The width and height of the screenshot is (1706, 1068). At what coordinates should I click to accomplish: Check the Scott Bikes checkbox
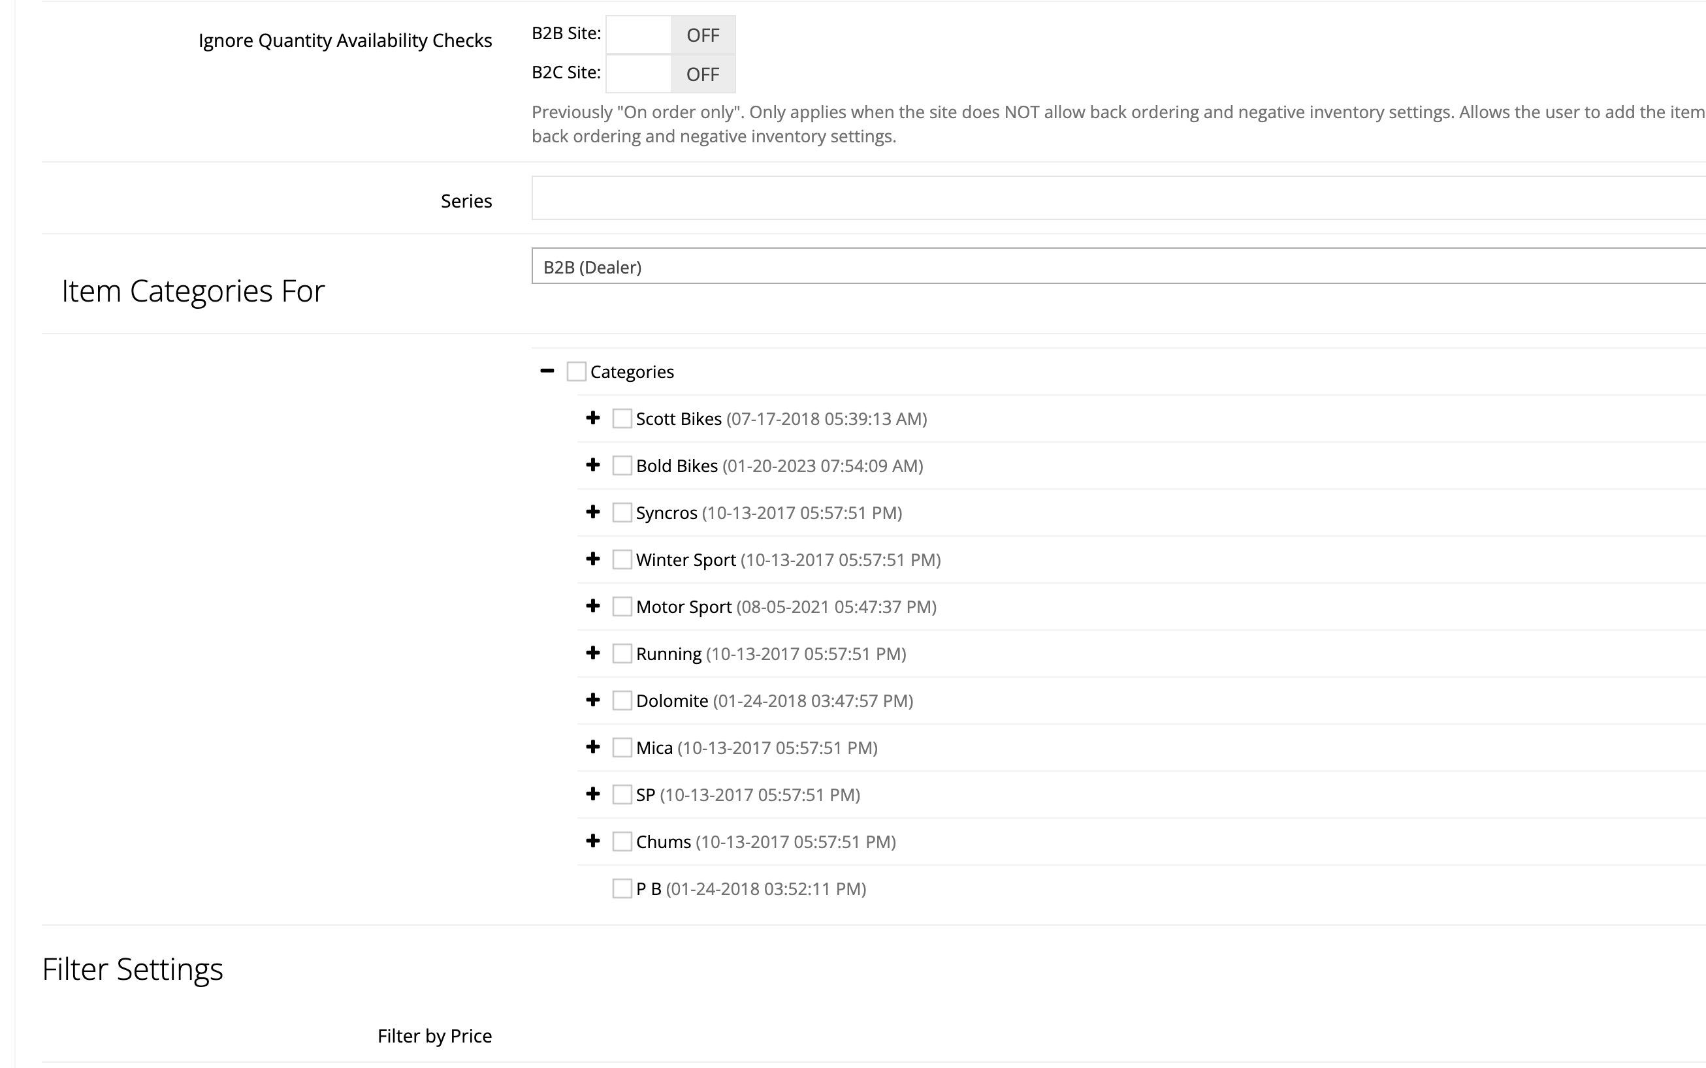click(622, 419)
